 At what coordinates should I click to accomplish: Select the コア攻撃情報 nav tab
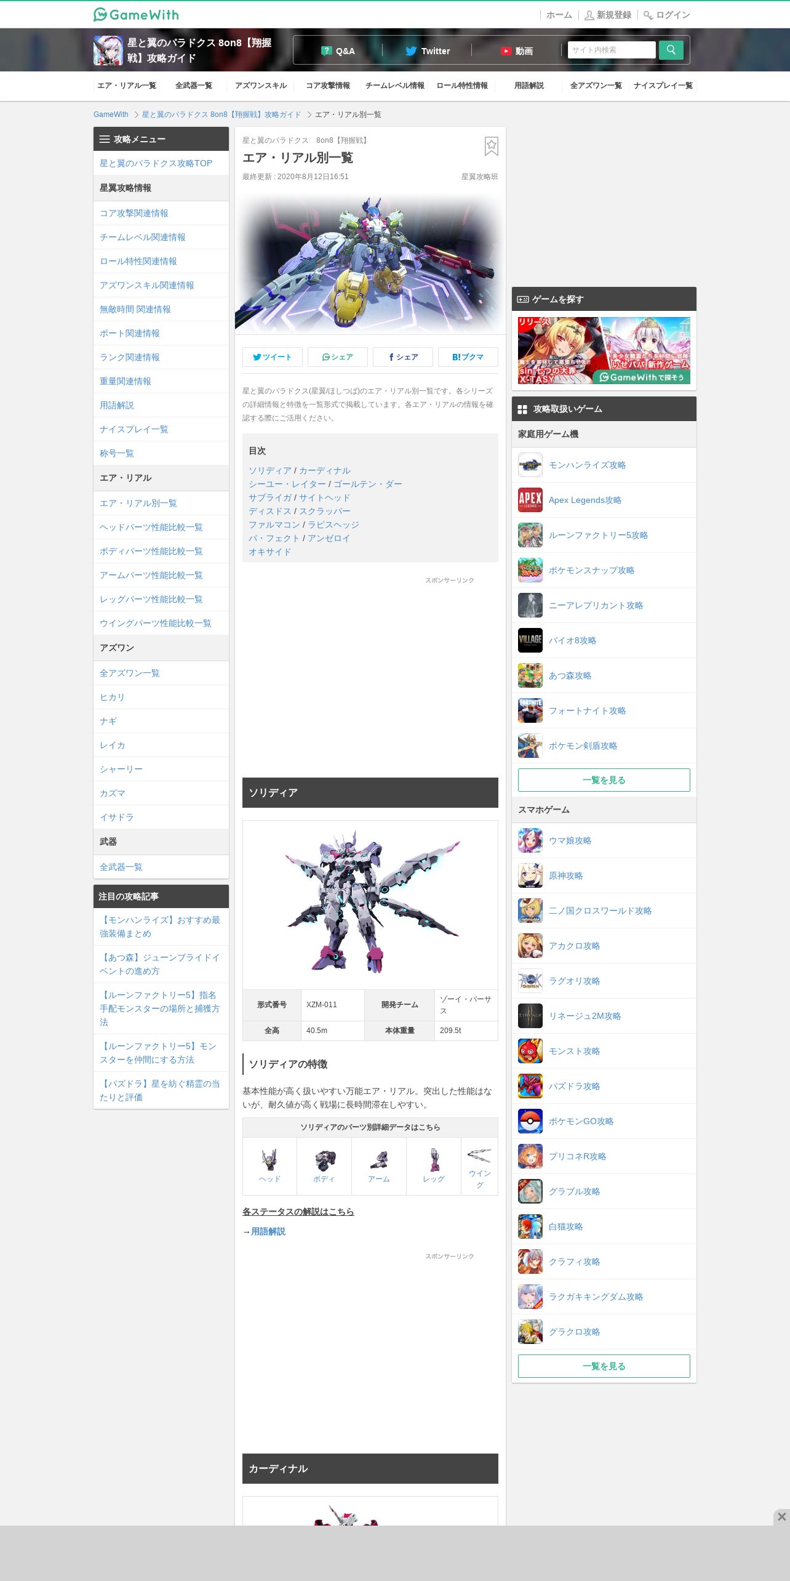[x=328, y=86]
